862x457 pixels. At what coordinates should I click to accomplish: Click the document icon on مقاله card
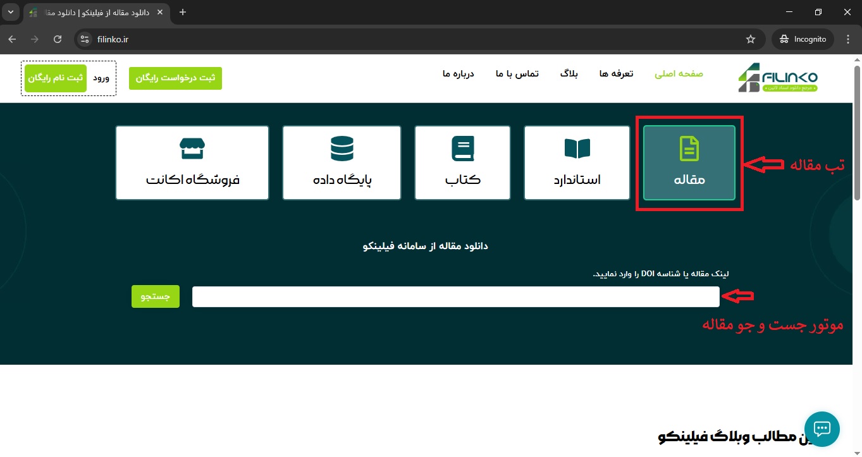coord(689,148)
